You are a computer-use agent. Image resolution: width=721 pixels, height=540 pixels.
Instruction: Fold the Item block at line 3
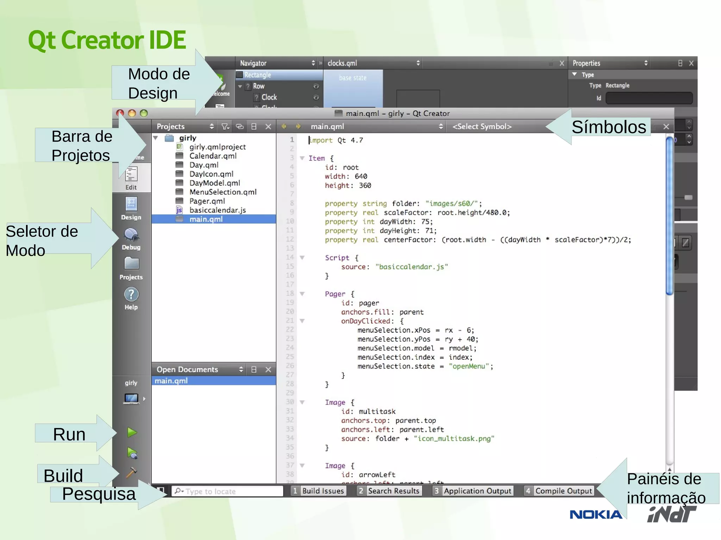[302, 158]
